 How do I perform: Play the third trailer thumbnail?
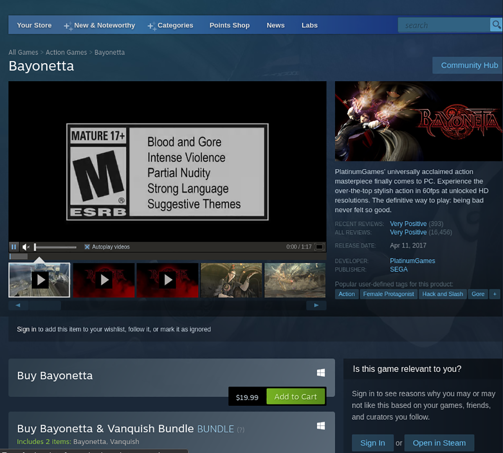[168, 280]
